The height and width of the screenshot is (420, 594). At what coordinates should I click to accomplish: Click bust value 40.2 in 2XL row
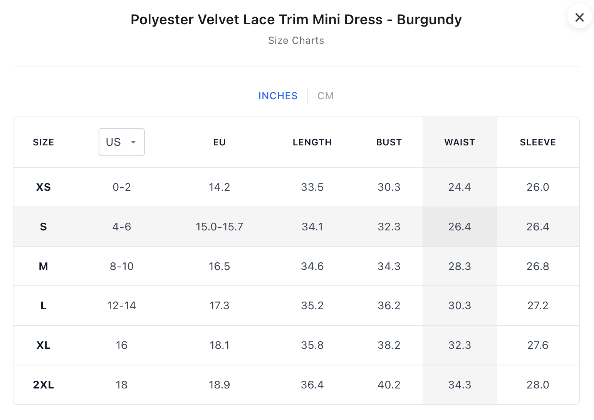click(389, 385)
